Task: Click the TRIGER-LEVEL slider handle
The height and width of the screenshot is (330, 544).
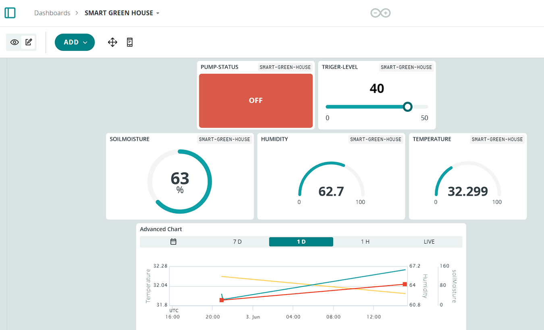Action: click(408, 107)
